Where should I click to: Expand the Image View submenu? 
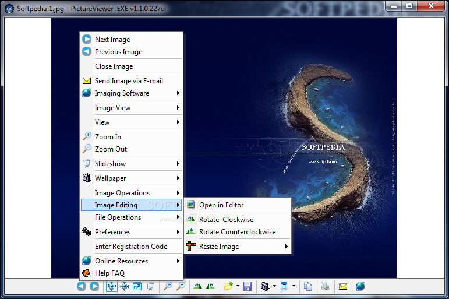[132, 108]
